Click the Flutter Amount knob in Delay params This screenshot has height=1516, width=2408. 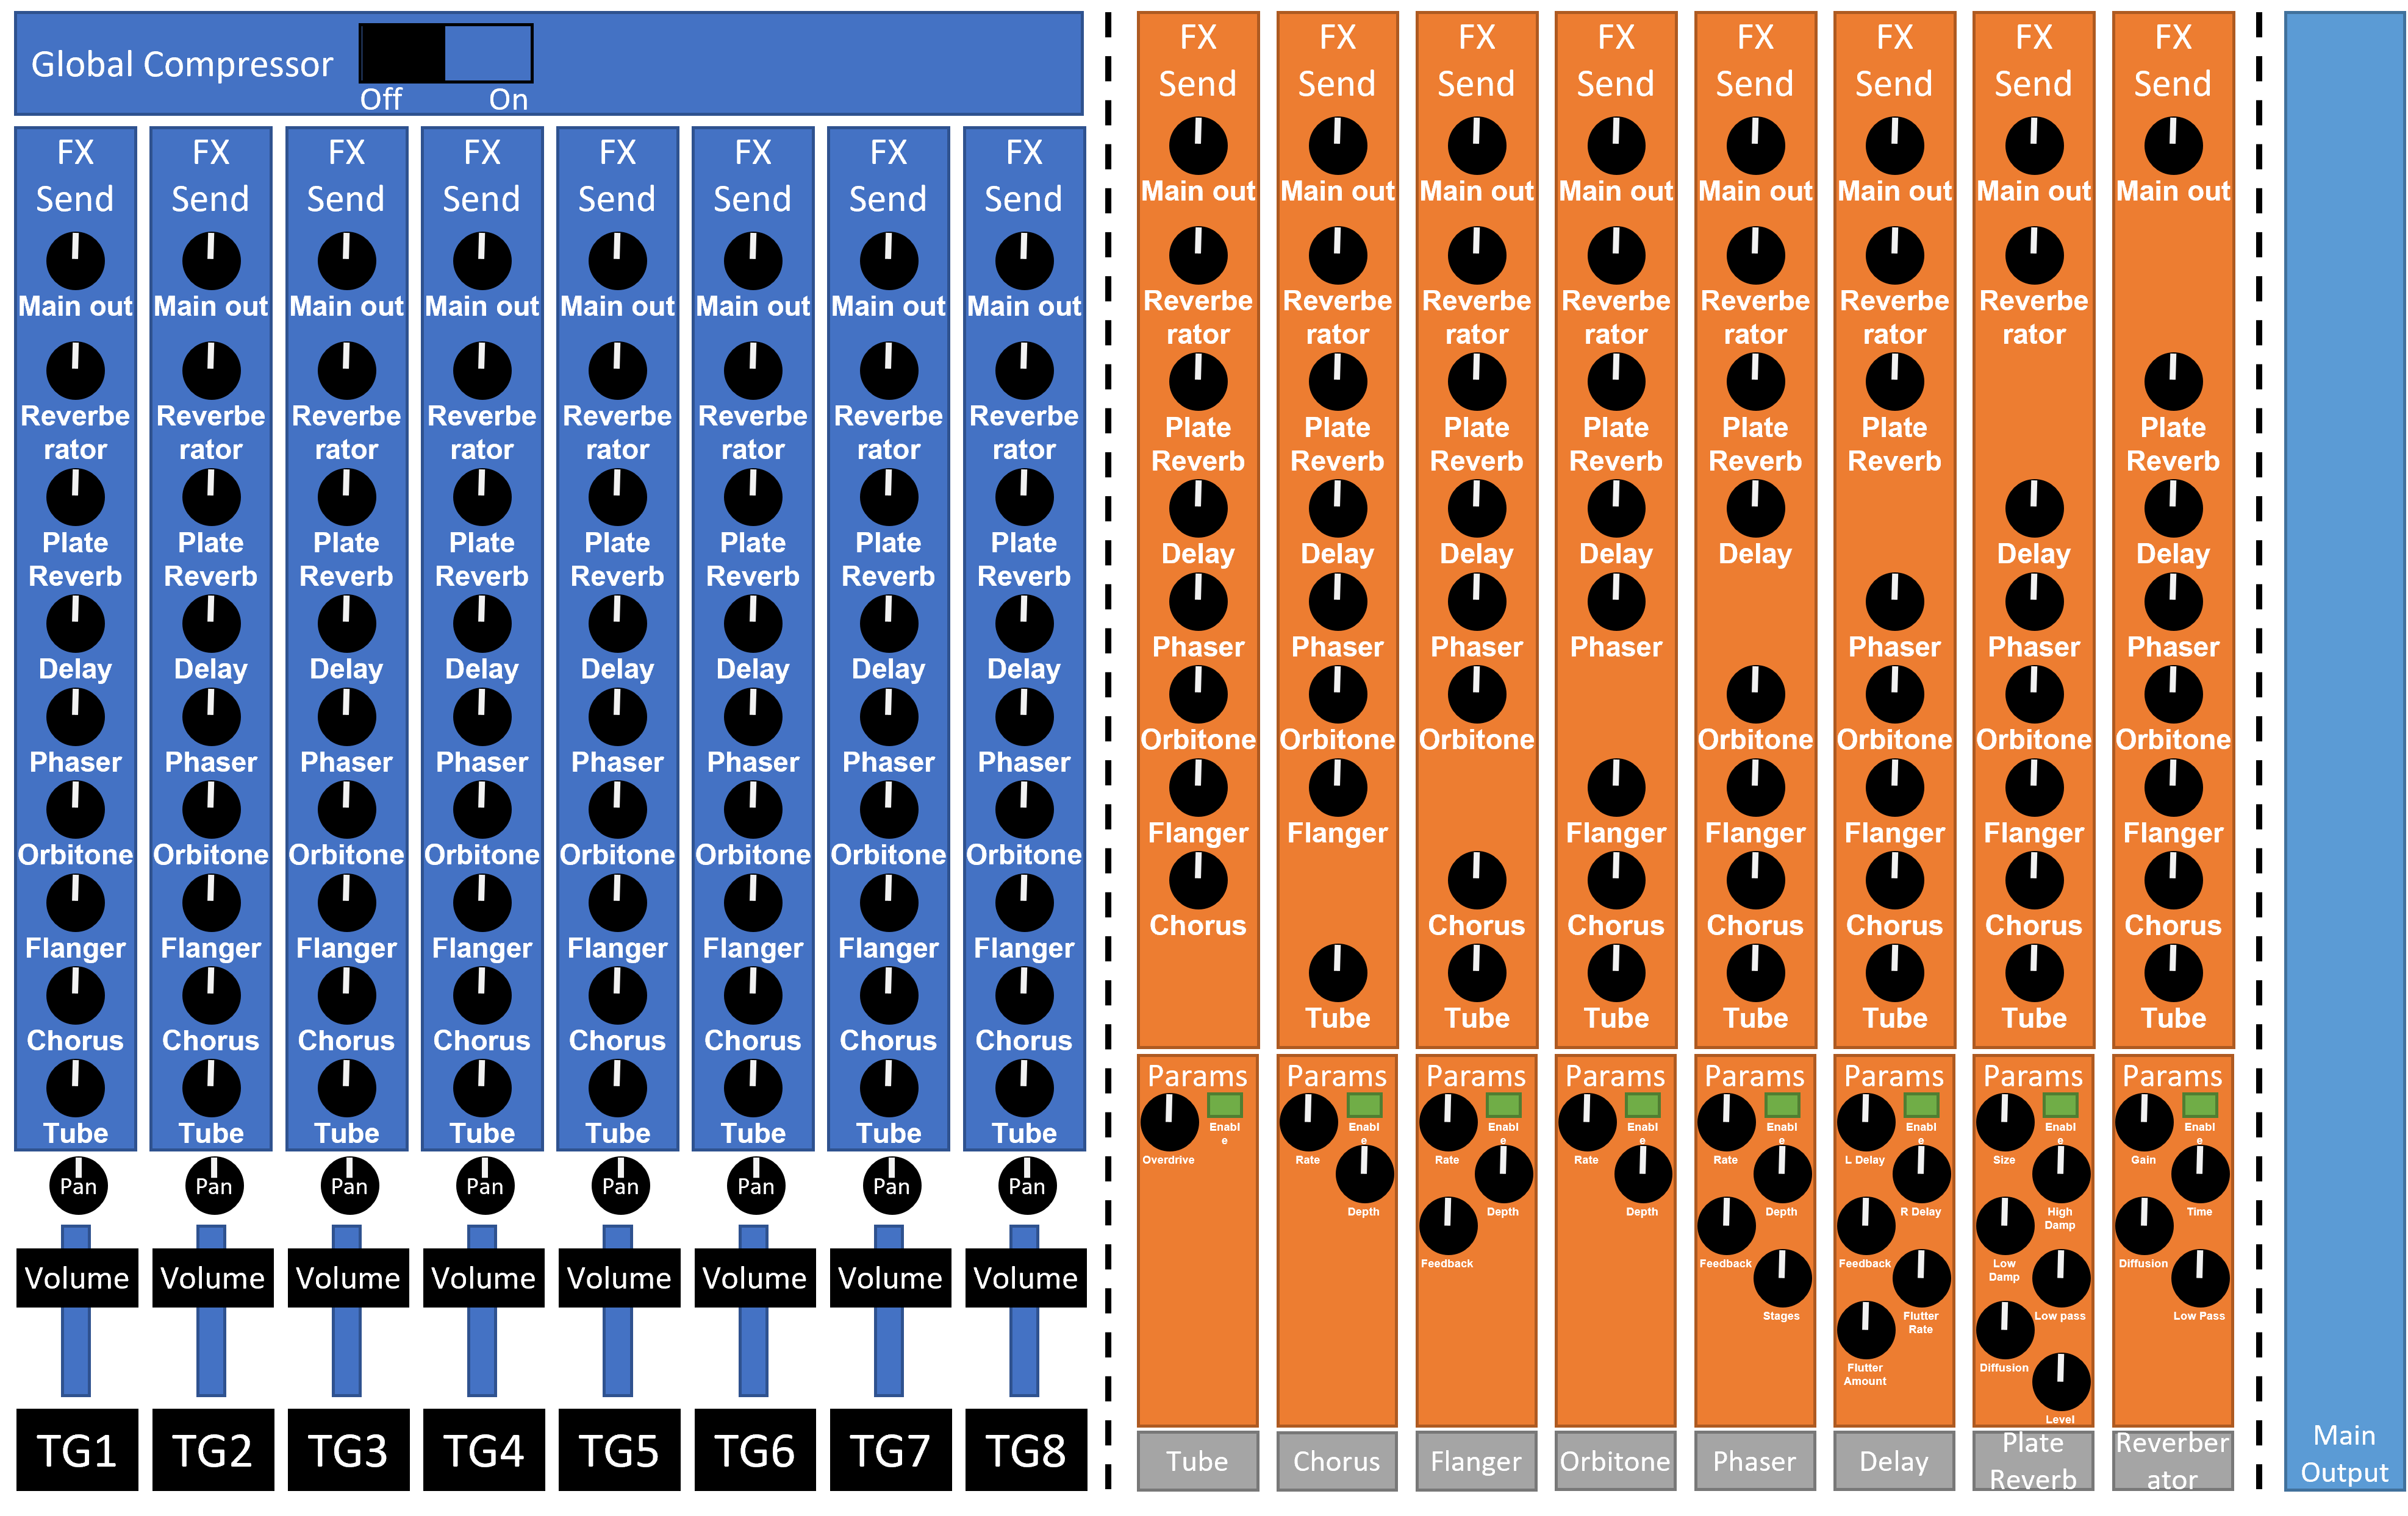point(1865,1329)
